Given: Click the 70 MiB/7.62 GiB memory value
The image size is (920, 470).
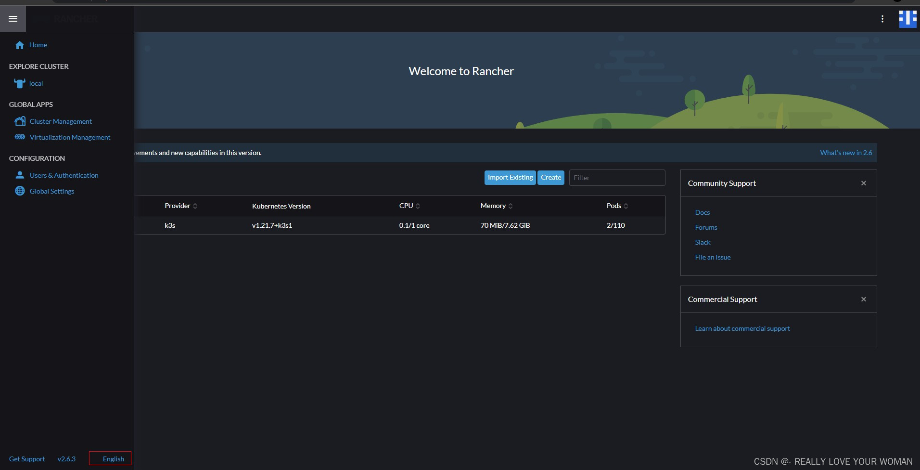Looking at the screenshot, I should pos(505,225).
